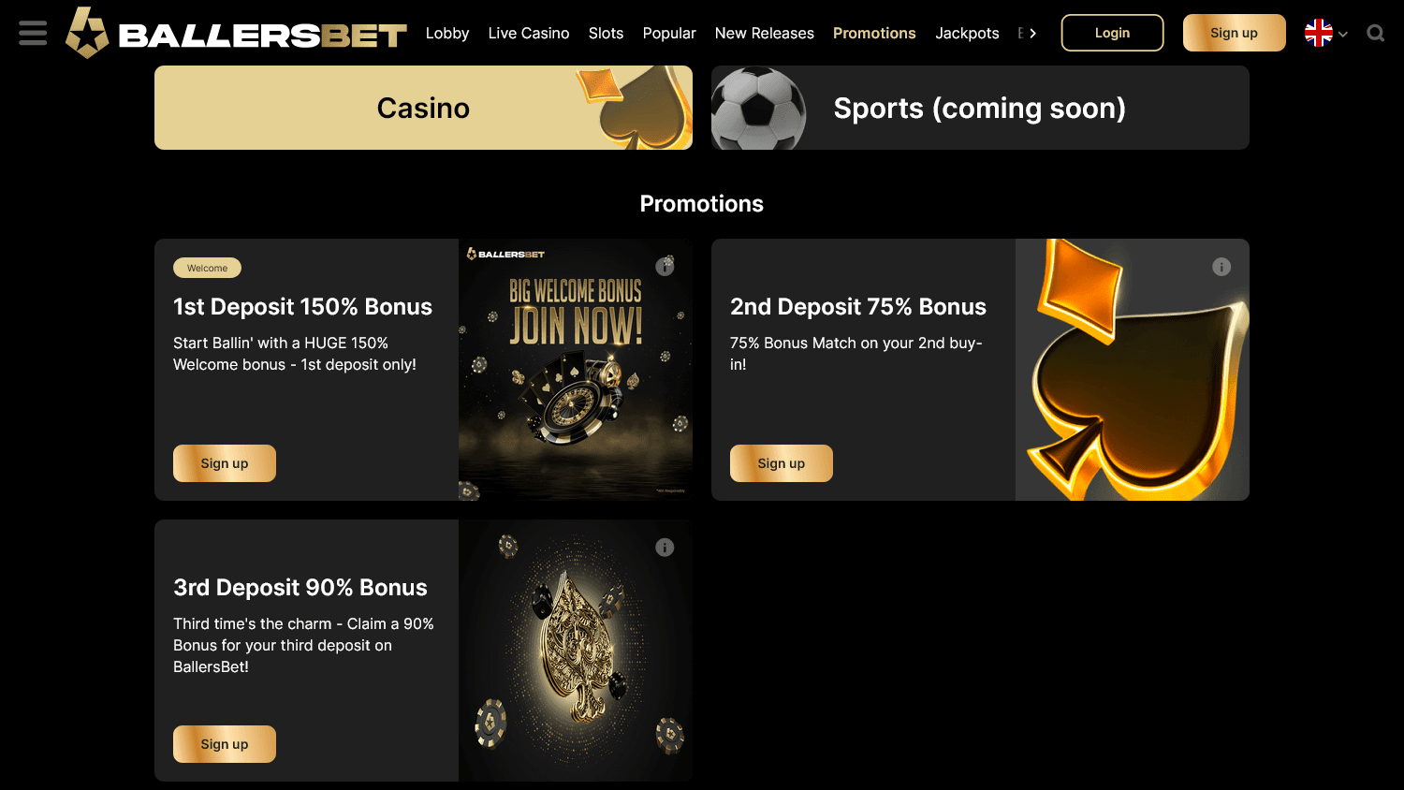Click the BallersBet logo
This screenshot has height=790, width=1404.
coord(236,33)
